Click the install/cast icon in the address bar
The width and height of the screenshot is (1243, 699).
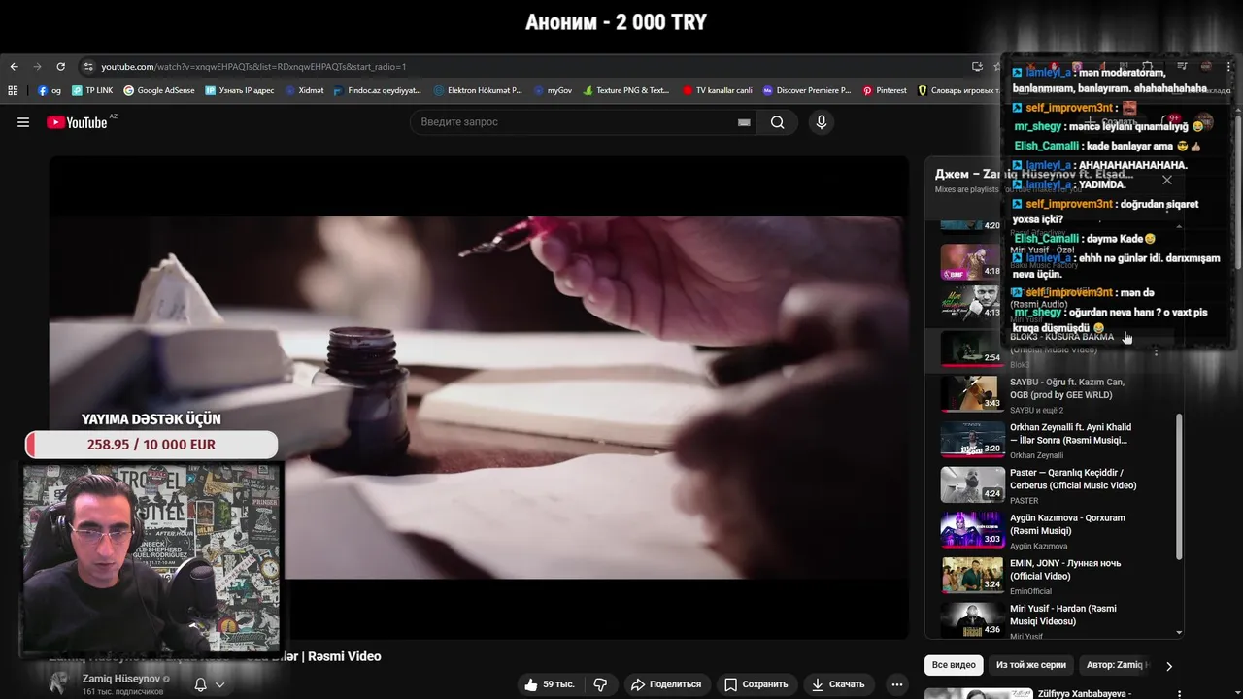[977, 67]
